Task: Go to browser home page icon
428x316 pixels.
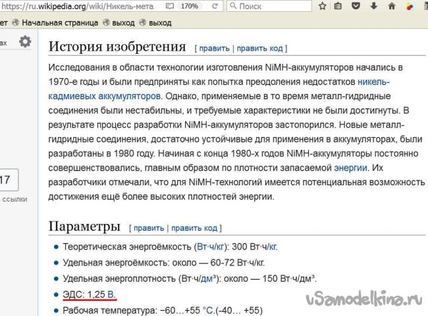Action: click(392, 6)
